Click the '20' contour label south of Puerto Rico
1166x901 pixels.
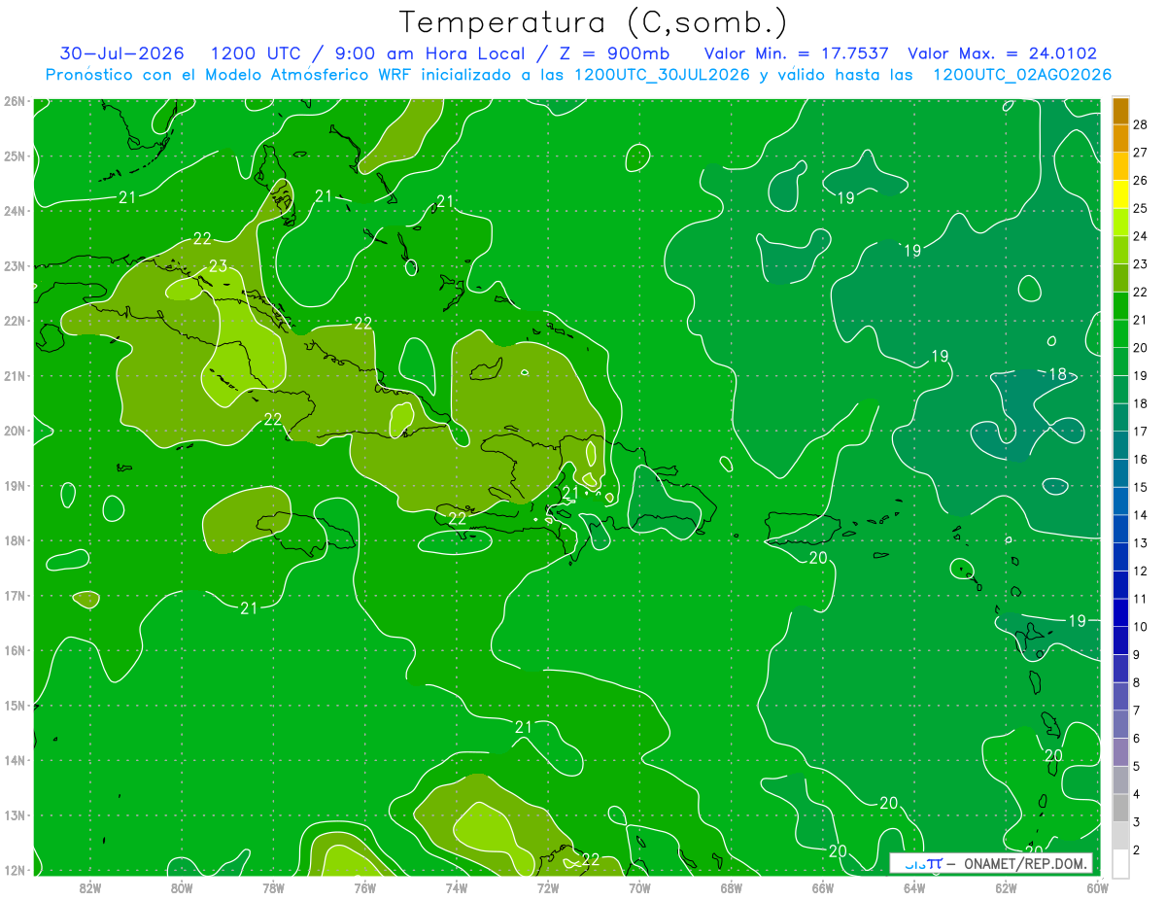point(818,557)
